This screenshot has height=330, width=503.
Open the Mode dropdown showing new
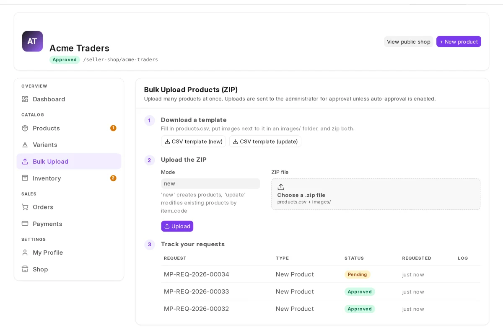[210, 183]
